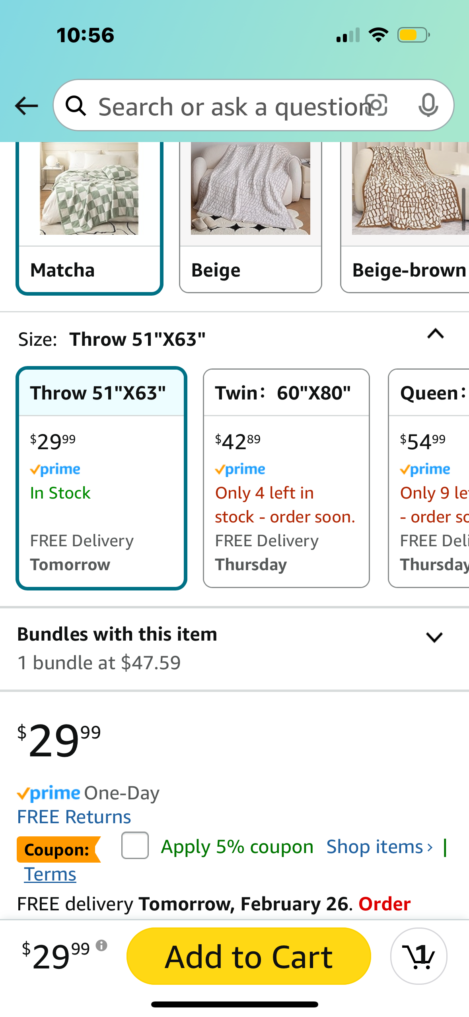
Task: Tap the search magnifier icon
Action: (x=76, y=106)
